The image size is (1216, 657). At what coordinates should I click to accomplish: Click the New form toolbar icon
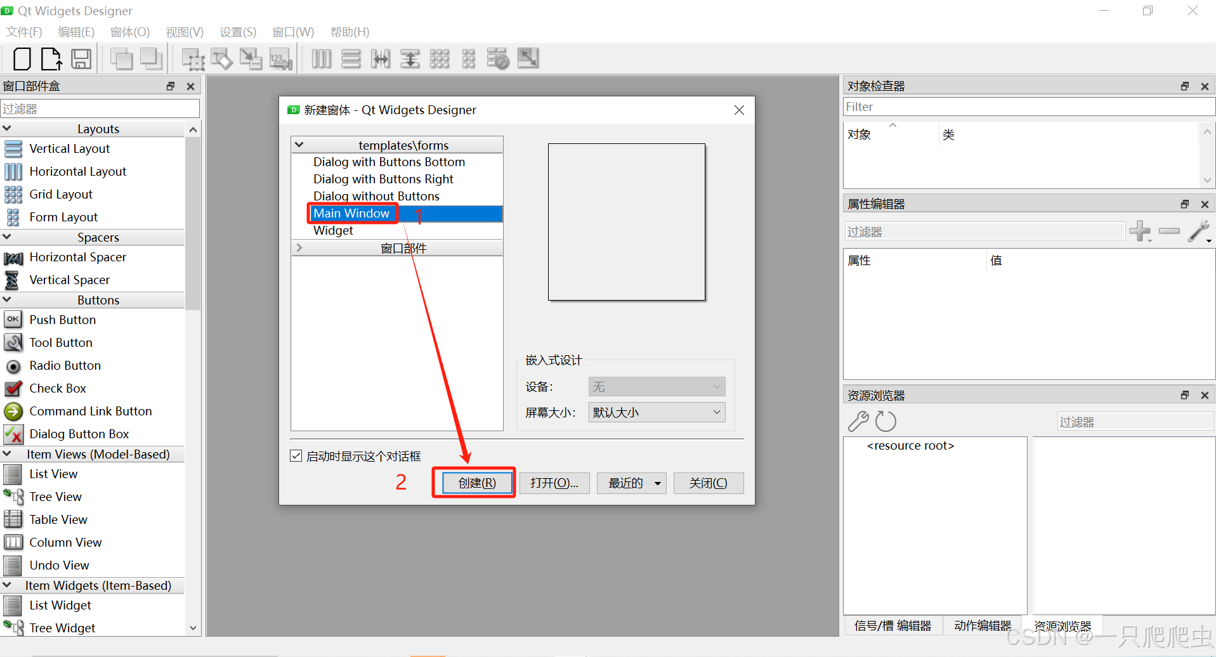22,59
